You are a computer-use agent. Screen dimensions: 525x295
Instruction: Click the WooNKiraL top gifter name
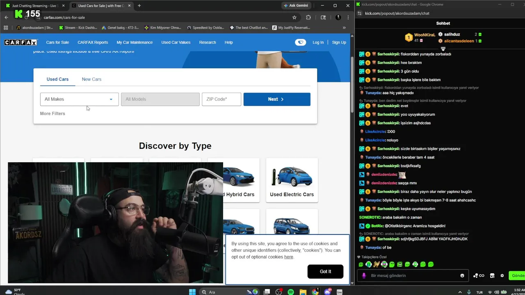(425, 35)
